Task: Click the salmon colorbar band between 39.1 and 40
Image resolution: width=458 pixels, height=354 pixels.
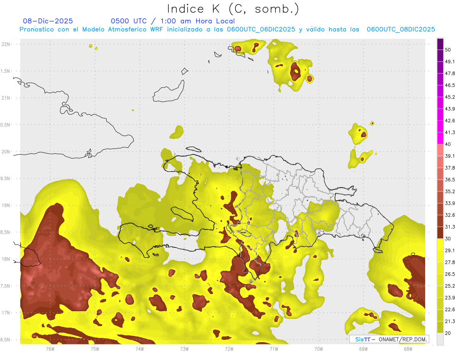Action: (440, 150)
